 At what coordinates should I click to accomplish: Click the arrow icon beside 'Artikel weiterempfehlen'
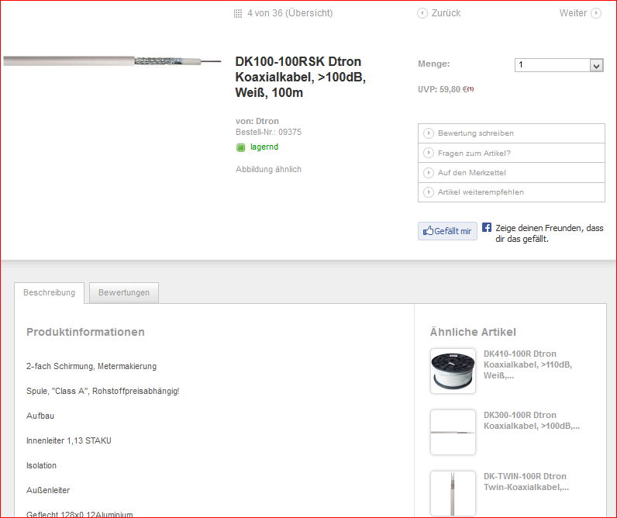(x=429, y=192)
